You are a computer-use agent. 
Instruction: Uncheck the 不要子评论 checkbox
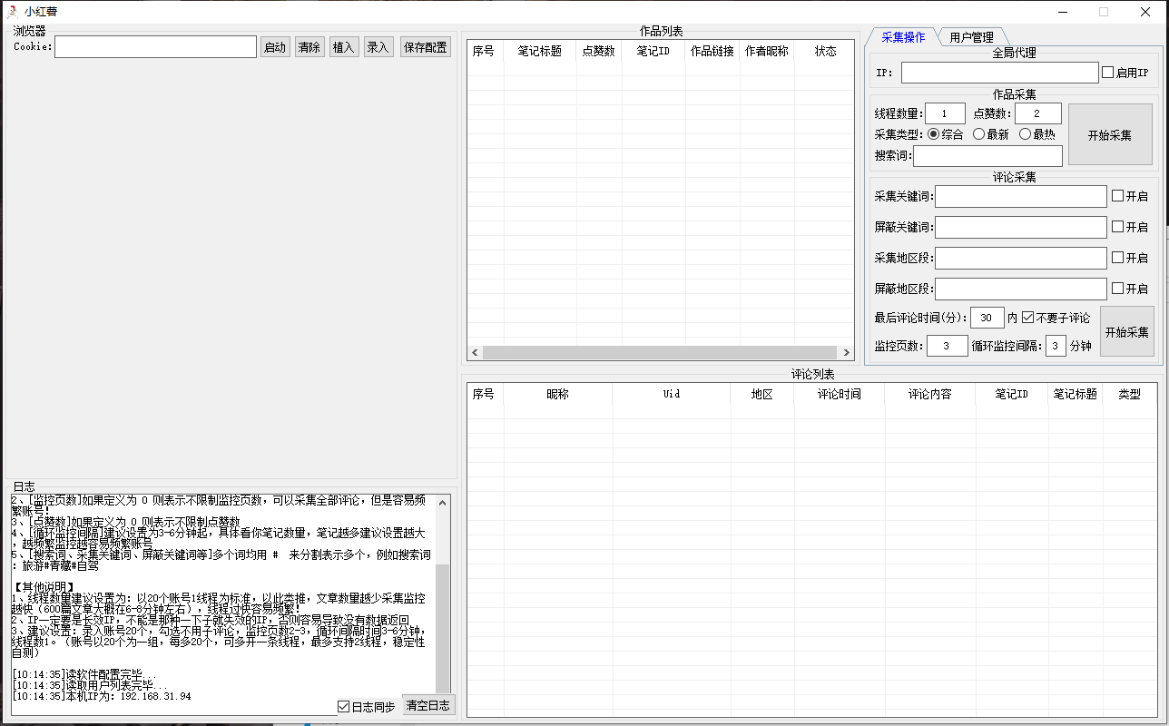click(x=1027, y=318)
